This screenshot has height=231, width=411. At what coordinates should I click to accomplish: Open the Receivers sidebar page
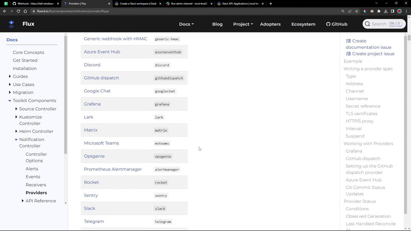tap(36, 185)
